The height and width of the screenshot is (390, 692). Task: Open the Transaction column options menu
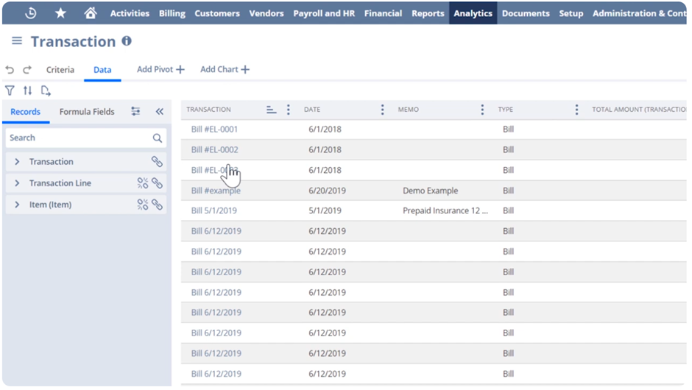coord(288,110)
